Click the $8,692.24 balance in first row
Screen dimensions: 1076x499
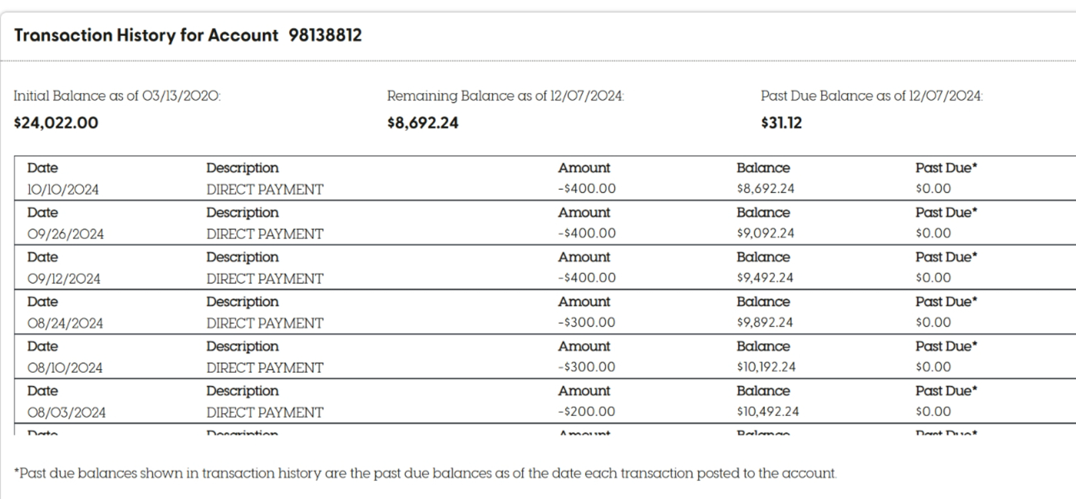(765, 188)
